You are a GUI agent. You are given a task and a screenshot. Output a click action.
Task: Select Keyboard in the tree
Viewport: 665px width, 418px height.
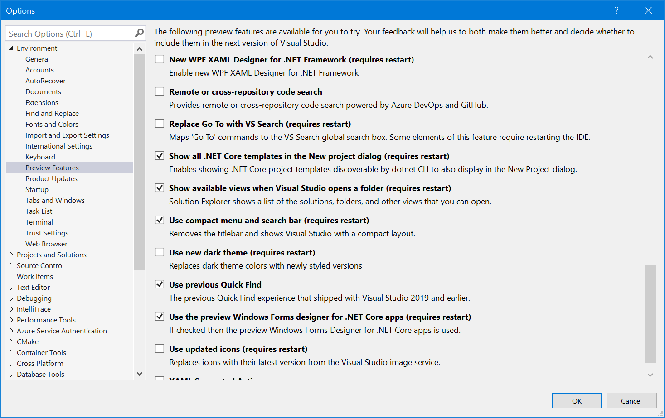(x=40, y=157)
